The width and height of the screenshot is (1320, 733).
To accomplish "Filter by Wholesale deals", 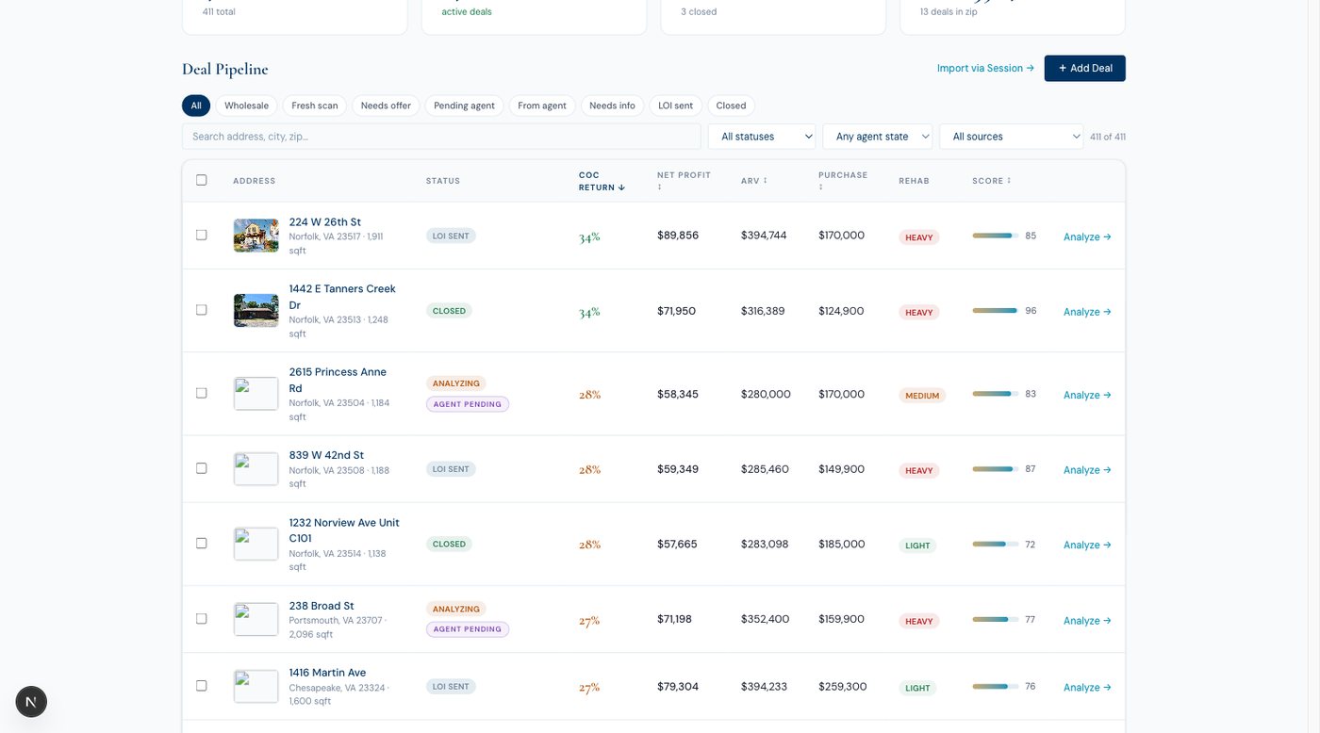I will 246,106.
